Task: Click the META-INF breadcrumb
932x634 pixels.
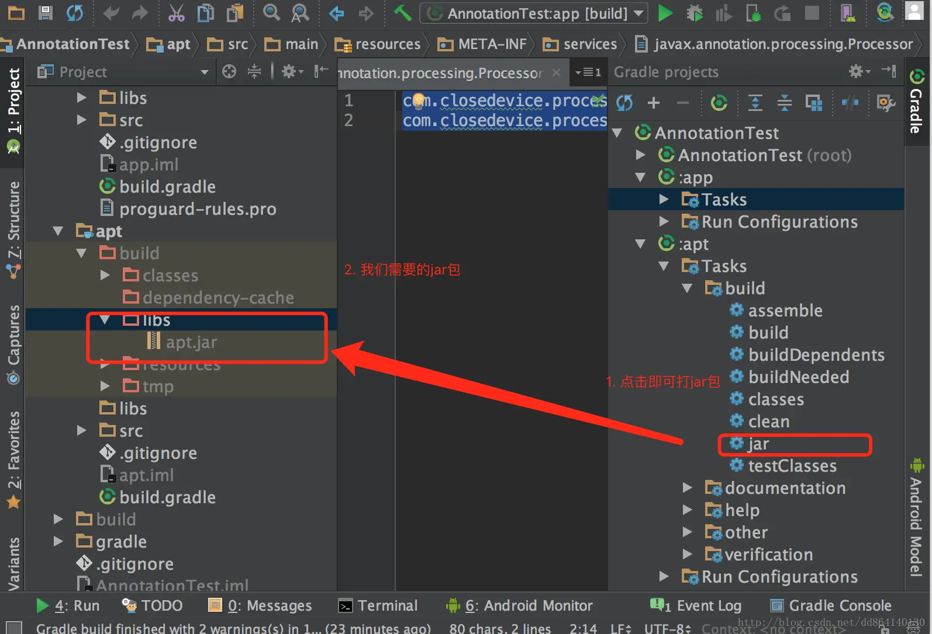Action: point(482,44)
